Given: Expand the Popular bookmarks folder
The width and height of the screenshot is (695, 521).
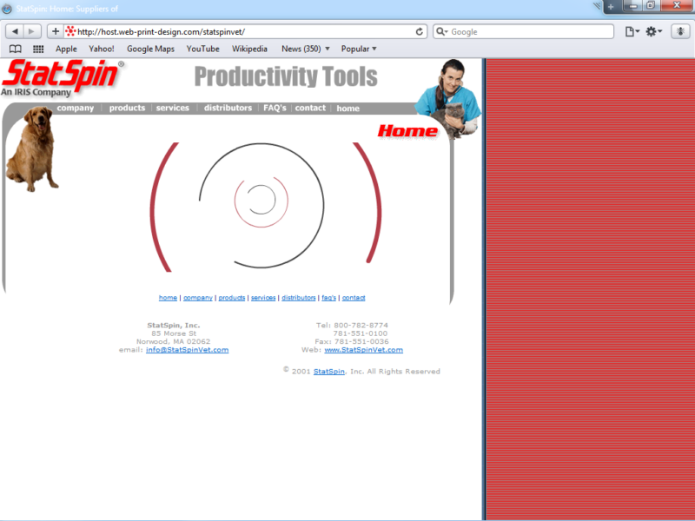Looking at the screenshot, I should (359, 49).
